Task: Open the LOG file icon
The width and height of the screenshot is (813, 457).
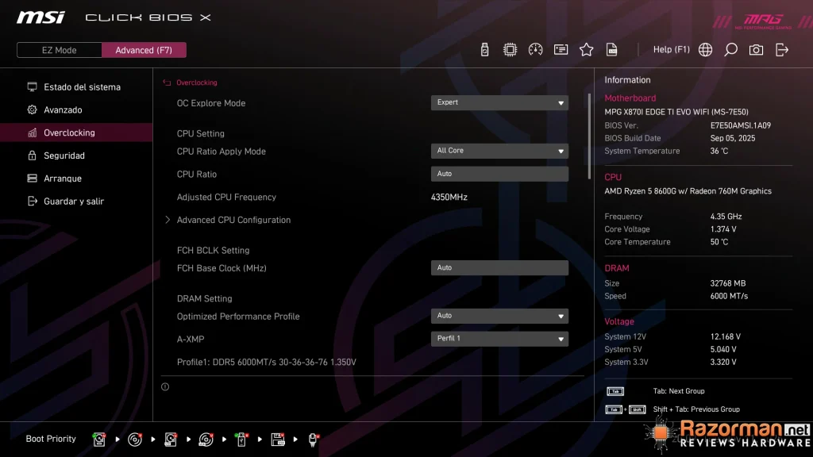Action: 611,50
